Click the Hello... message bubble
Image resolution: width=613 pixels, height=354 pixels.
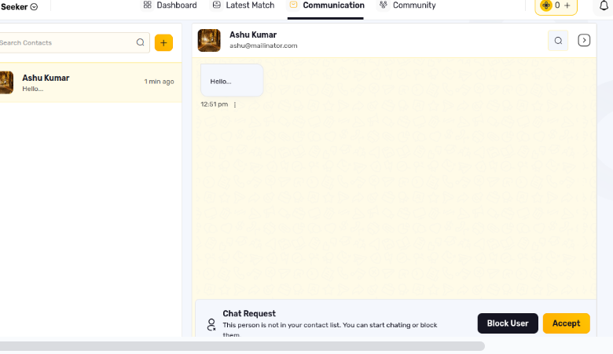(x=232, y=80)
